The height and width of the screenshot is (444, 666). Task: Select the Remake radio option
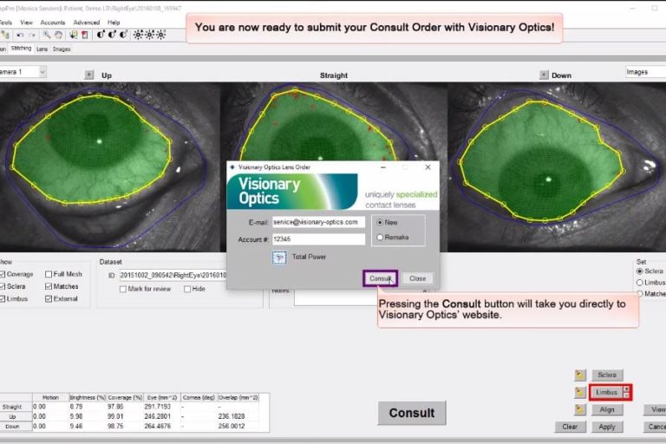(x=380, y=236)
